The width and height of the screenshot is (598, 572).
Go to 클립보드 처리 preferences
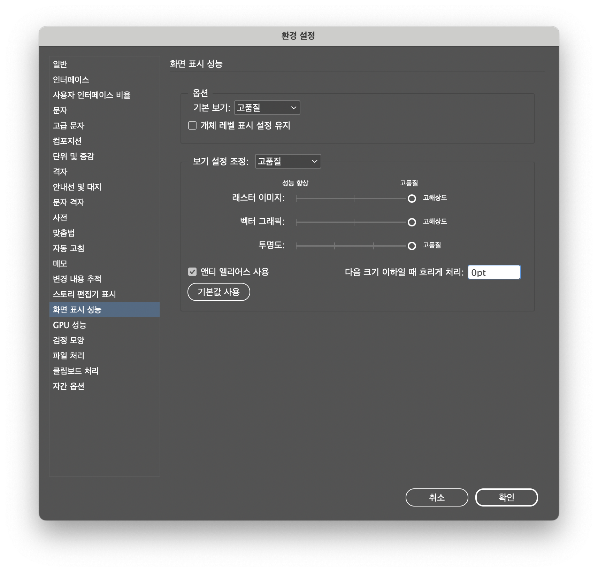tap(104, 371)
